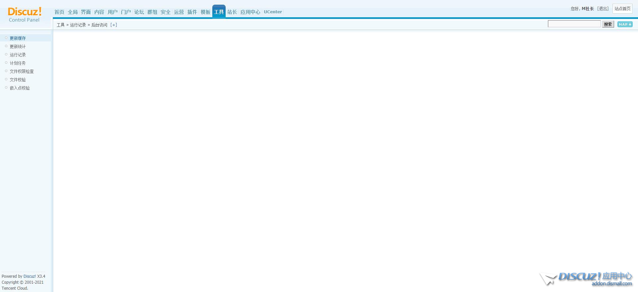The height and width of the screenshot is (292, 638).
Task: Click the 搜索 button
Action: 608,24
